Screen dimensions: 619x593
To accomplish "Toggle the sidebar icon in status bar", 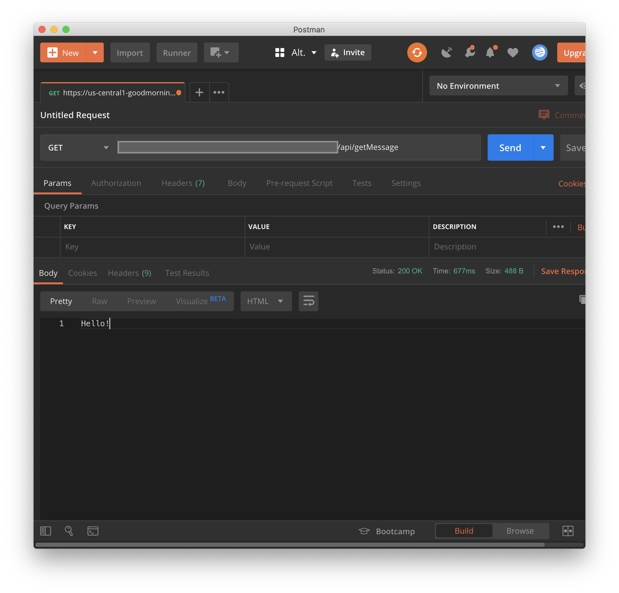I will (46, 531).
